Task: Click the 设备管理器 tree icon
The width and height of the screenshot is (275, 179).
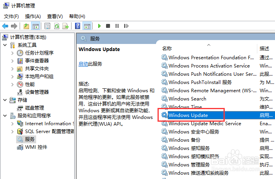Action: click(x=20, y=92)
